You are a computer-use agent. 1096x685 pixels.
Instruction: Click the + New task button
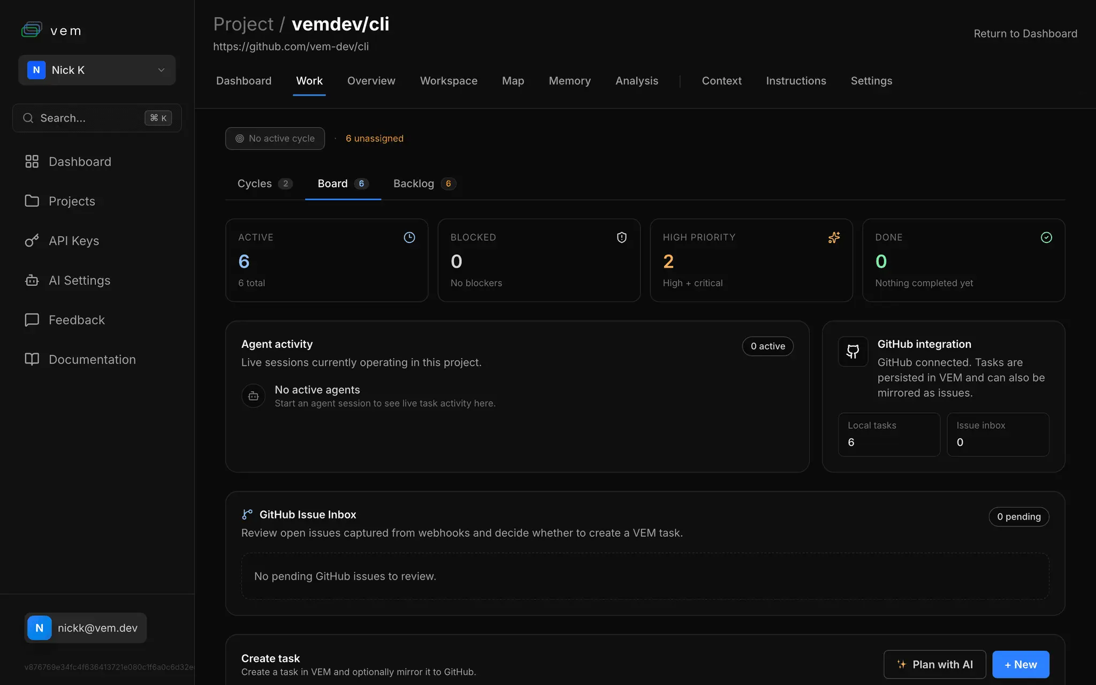point(1021,665)
